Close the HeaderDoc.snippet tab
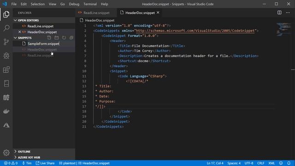Viewport: 295px width, 166px height. pyautogui.click(x=158, y=12)
